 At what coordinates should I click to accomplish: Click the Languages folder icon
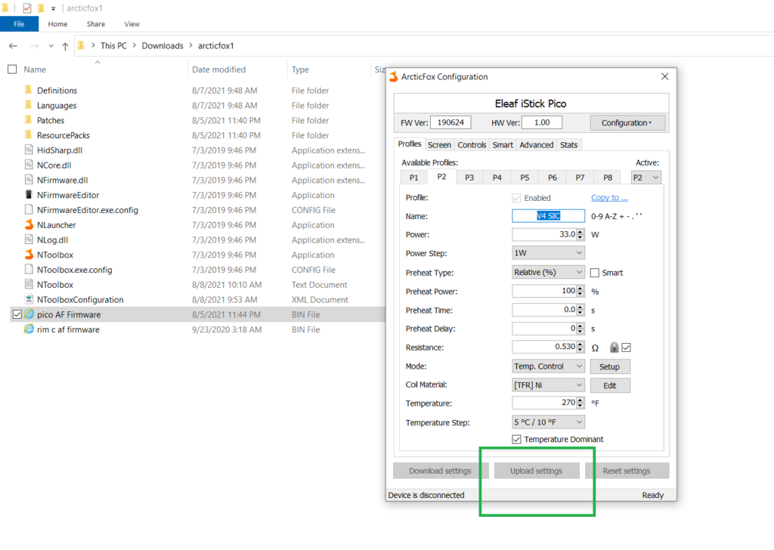28,105
